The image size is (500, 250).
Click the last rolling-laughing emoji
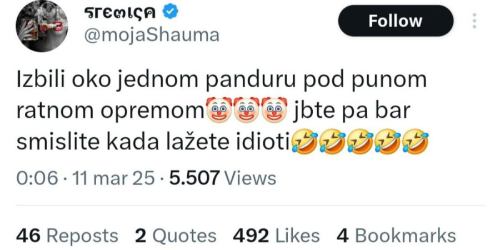(416, 142)
